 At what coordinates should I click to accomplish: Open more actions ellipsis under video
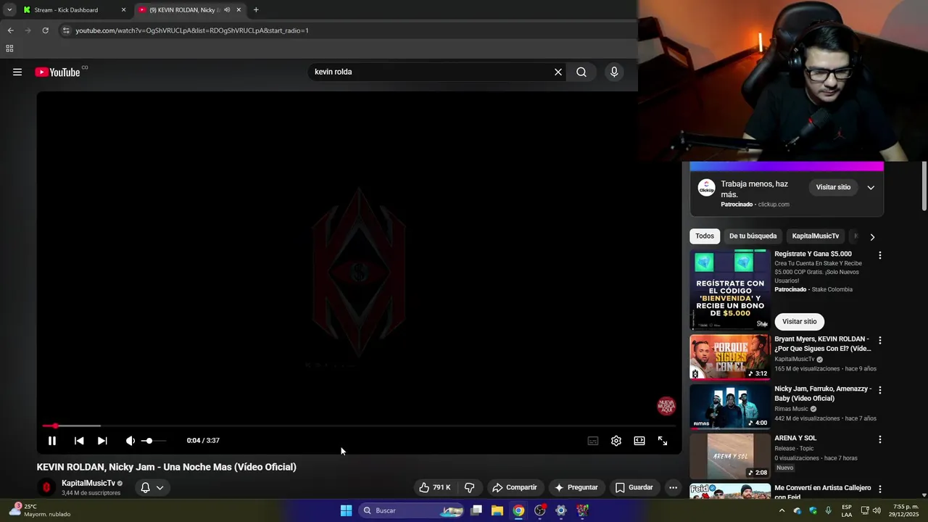click(x=673, y=488)
